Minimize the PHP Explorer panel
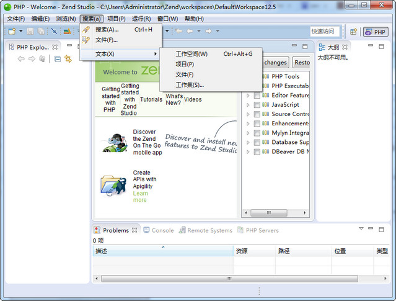 point(69,45)
